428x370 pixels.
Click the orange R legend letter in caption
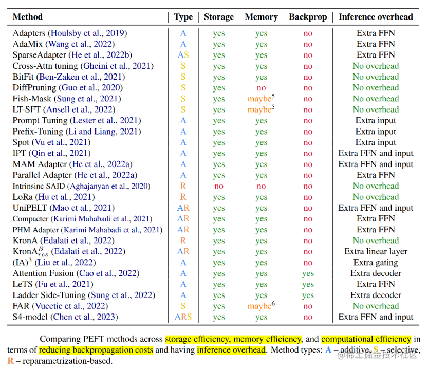click(x=10, y=361)
